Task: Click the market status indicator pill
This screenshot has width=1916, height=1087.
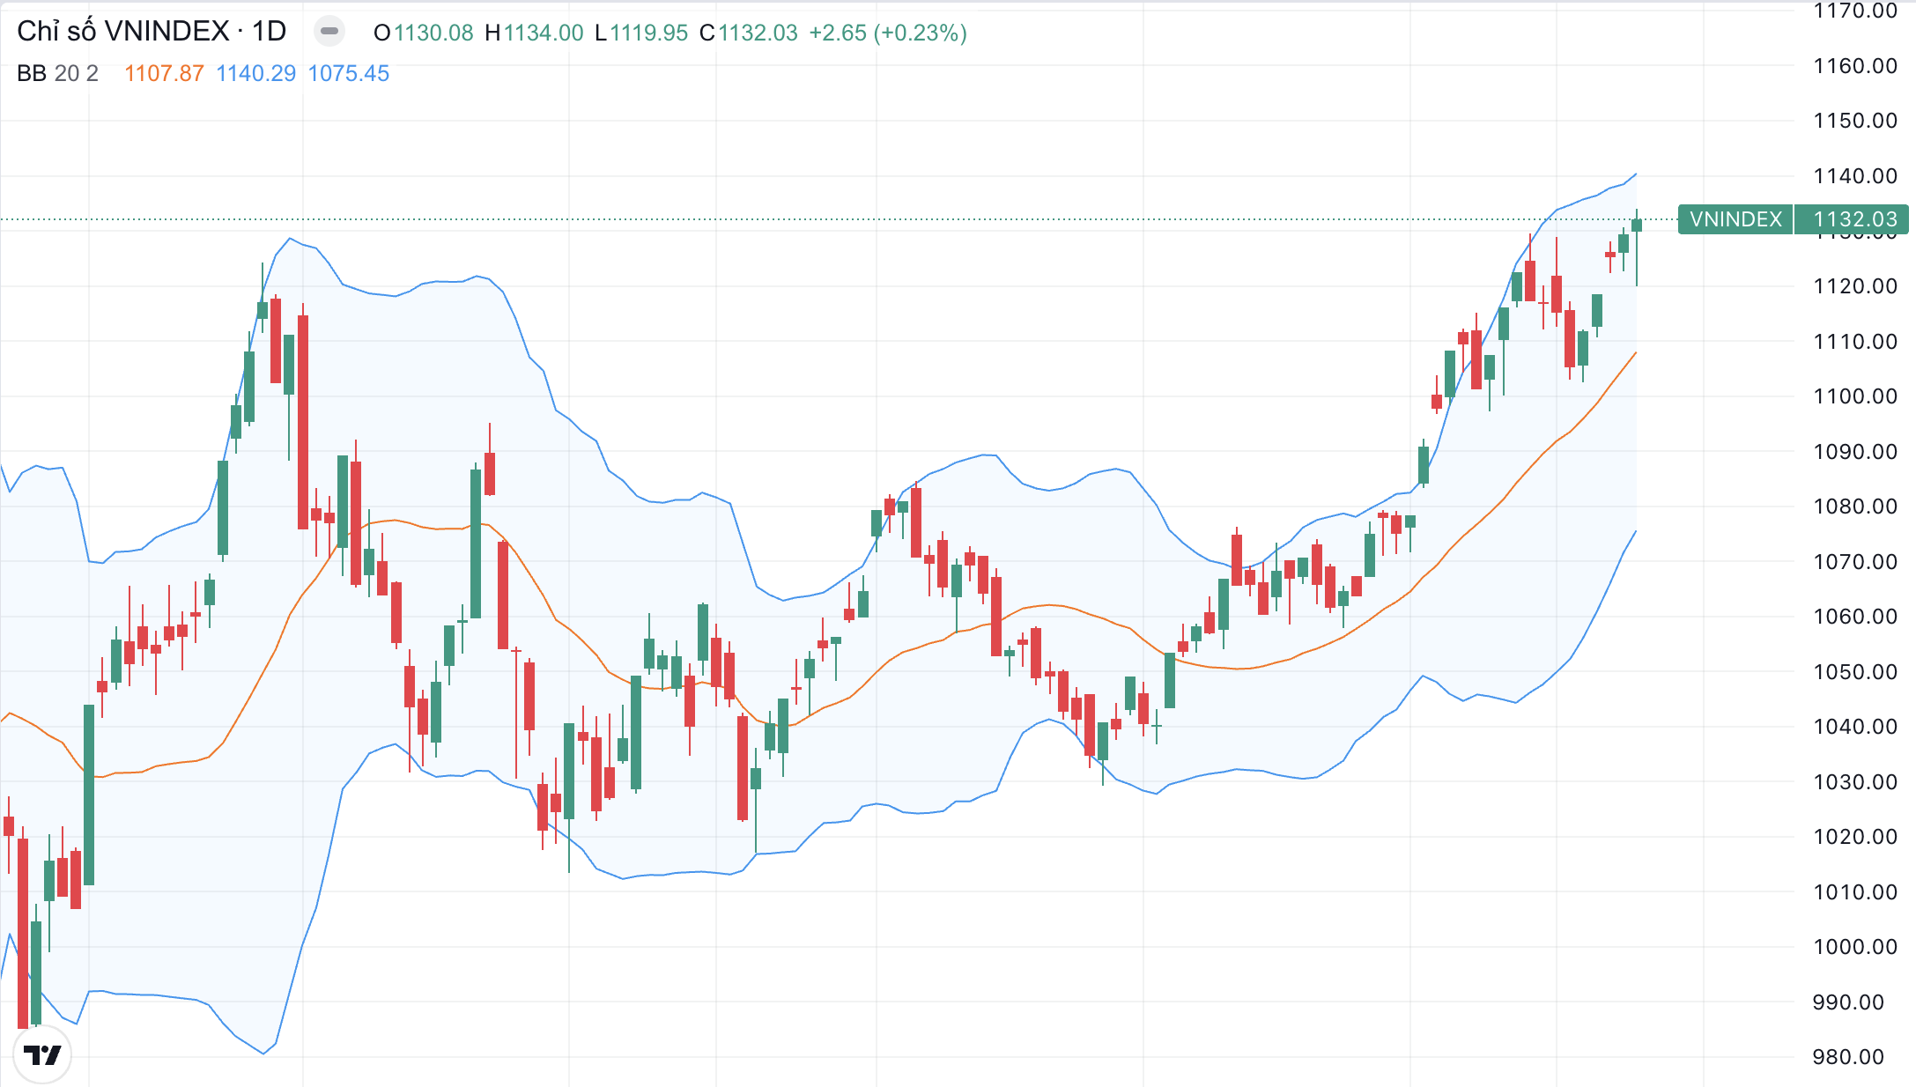Action: [x=329, y=32]
